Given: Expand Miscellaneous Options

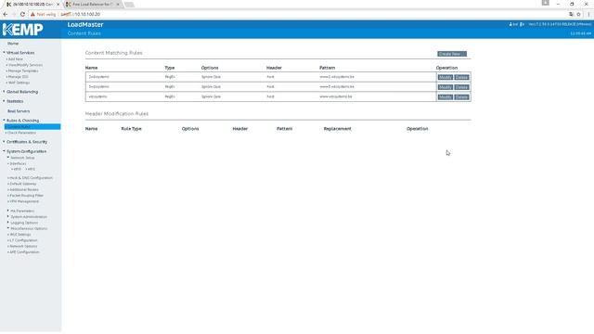Looking at the screenshot, I should point(29,228).
